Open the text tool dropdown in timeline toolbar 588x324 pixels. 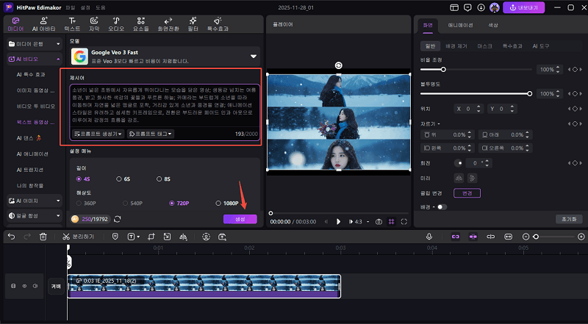coord(134,237)
